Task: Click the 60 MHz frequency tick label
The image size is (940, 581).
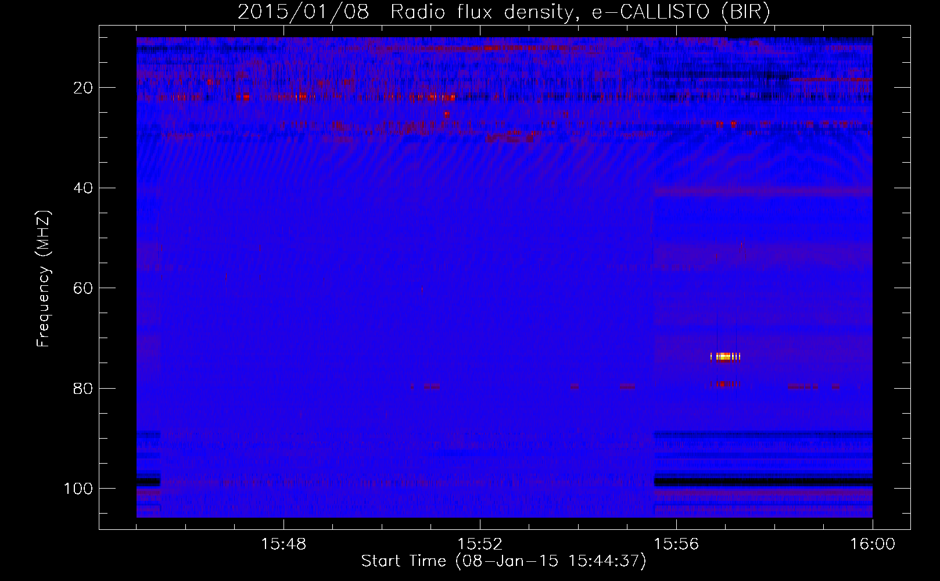Action: pyautogui.click(x=83, y=289)
